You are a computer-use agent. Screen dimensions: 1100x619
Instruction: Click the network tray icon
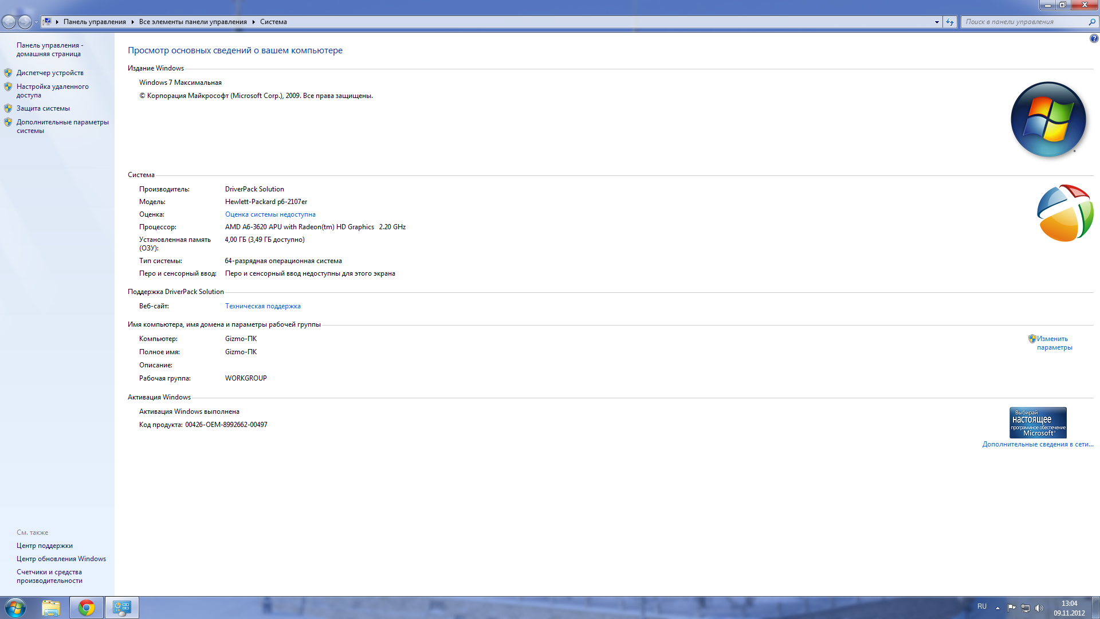coord(1026,608)
